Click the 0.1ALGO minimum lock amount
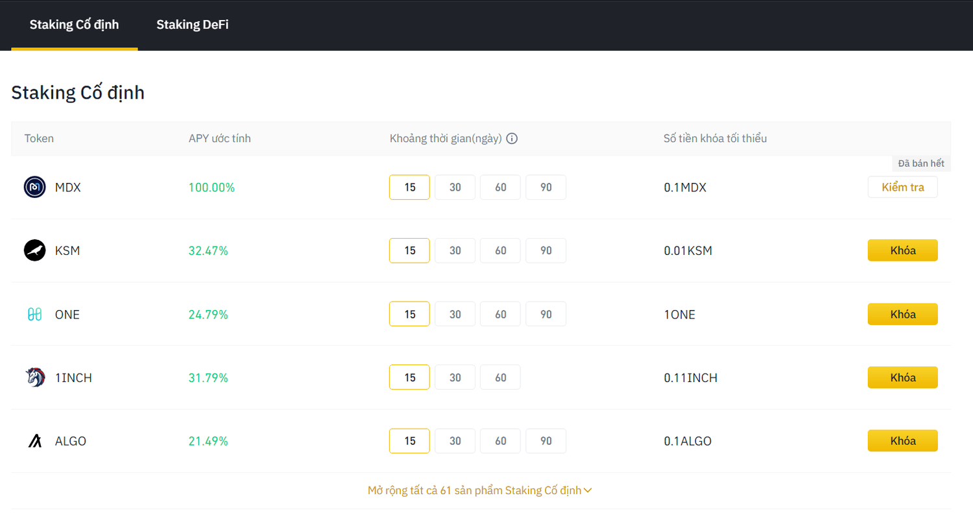Viewport: 973px width, 513px height. pos(688,441)
